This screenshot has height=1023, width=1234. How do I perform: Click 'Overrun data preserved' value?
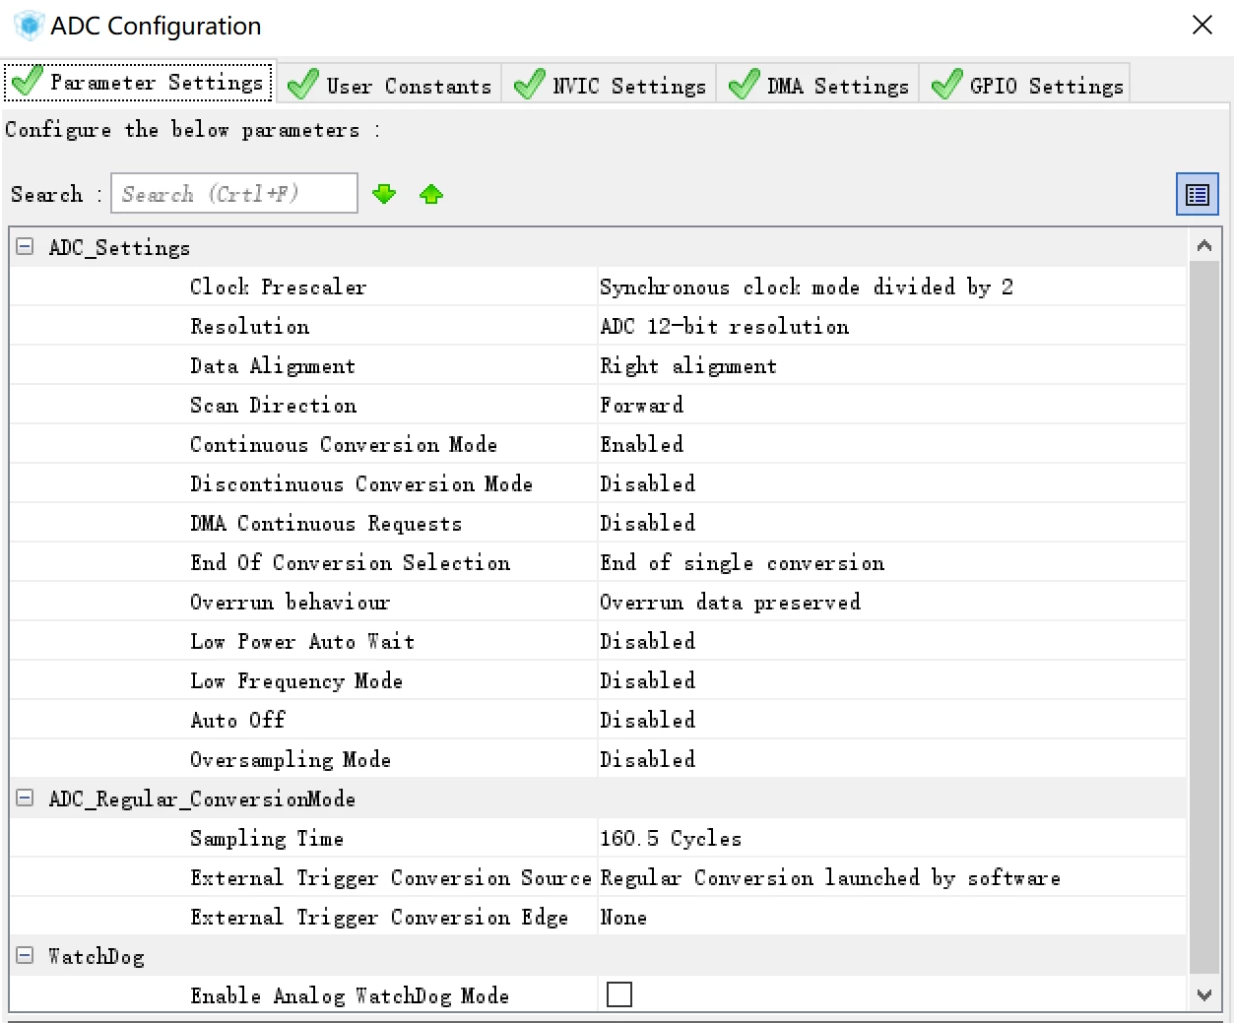[730, 602]
